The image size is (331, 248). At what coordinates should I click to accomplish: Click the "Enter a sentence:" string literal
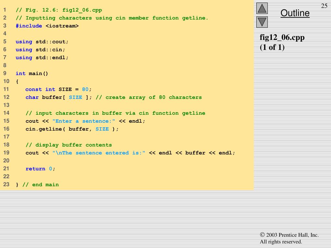[x=84, y=121]
